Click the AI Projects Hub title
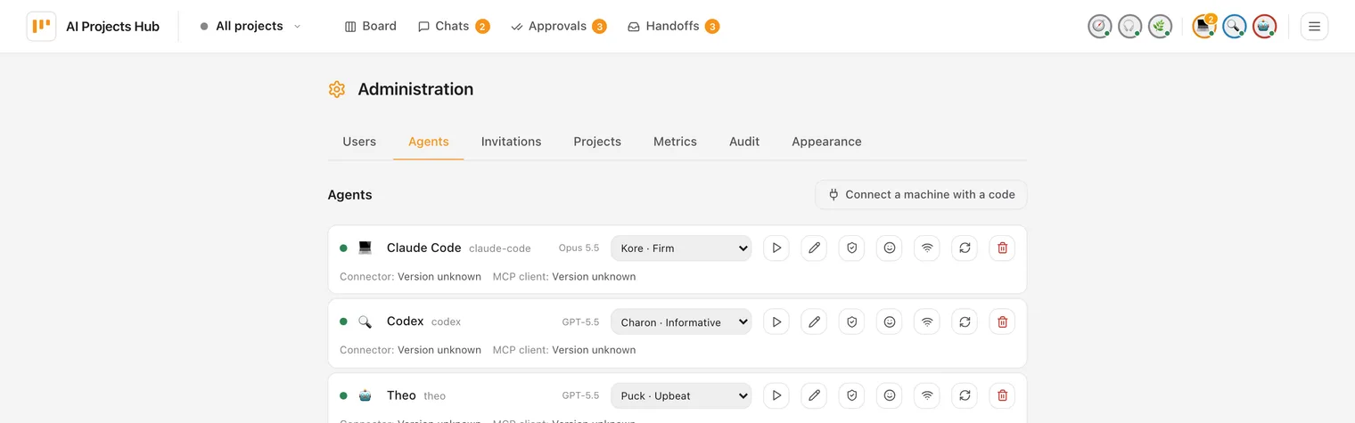 [112, 27]
